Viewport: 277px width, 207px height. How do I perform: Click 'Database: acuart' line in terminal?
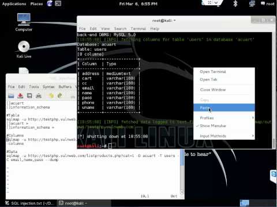coord(96,44)
